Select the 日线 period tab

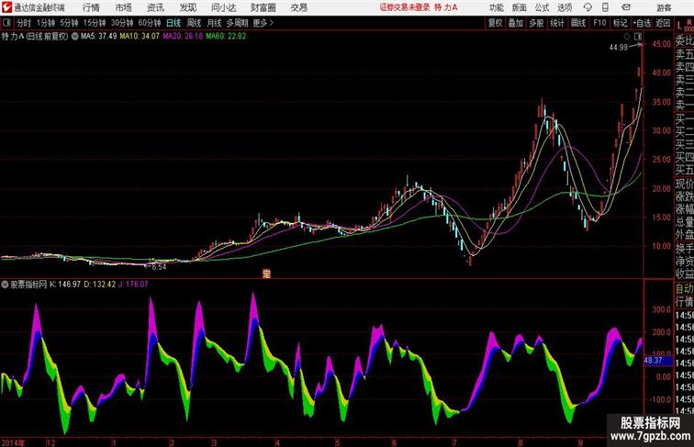coord(173,23)
